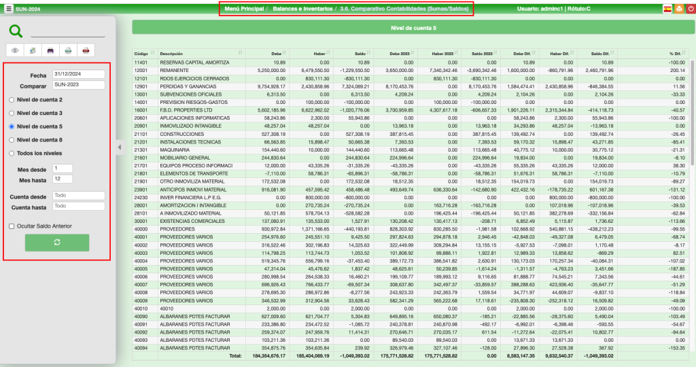Viewport: 696px width, 367px height.
Task: Enable the Ocultar Saldo Anterior checkbox
Action: pyautogui.click(x=12, y=226)
